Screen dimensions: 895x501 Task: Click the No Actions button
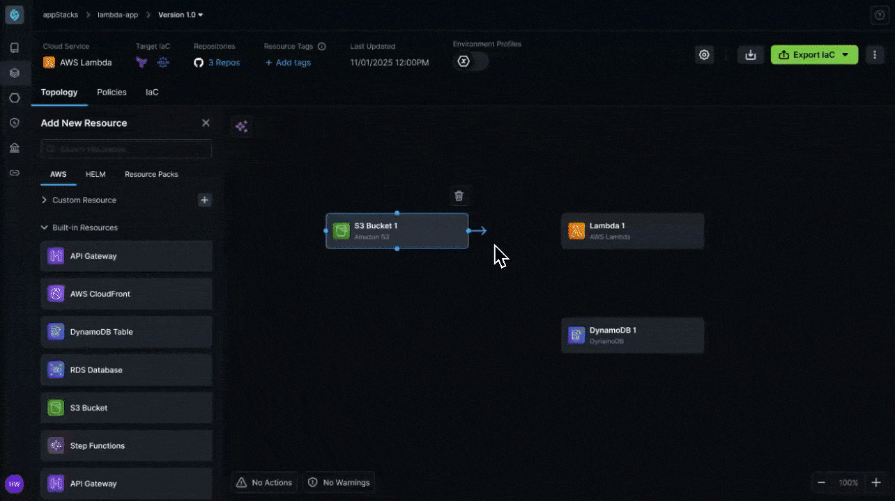(x=264, y=482)
